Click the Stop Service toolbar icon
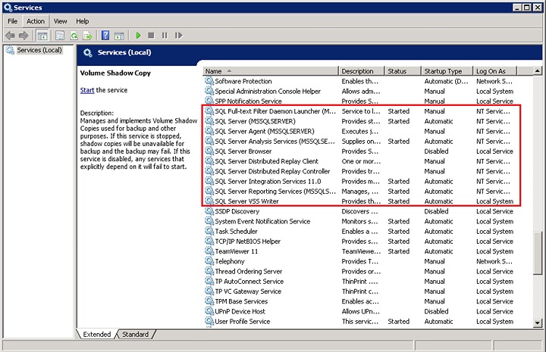 pyautogui.click(x=151, y=36)
